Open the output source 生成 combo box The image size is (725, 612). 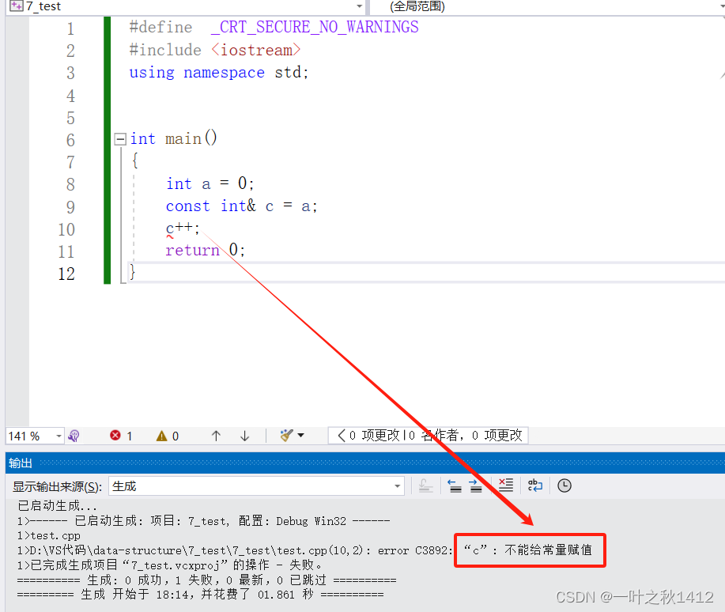pyautogui.click(x=257, y=486)
